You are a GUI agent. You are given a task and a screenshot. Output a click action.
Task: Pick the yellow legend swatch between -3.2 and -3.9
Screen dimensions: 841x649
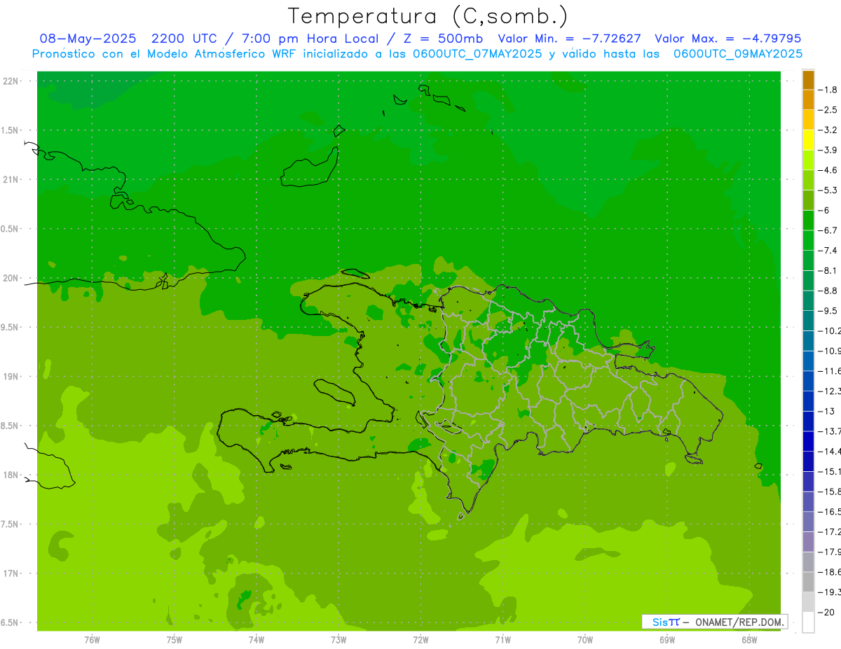(808, 140)
